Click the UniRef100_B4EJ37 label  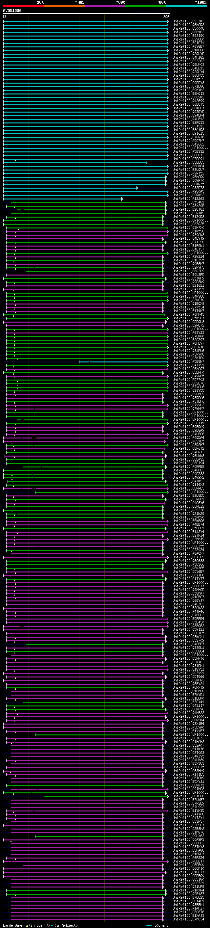[188, 249]
